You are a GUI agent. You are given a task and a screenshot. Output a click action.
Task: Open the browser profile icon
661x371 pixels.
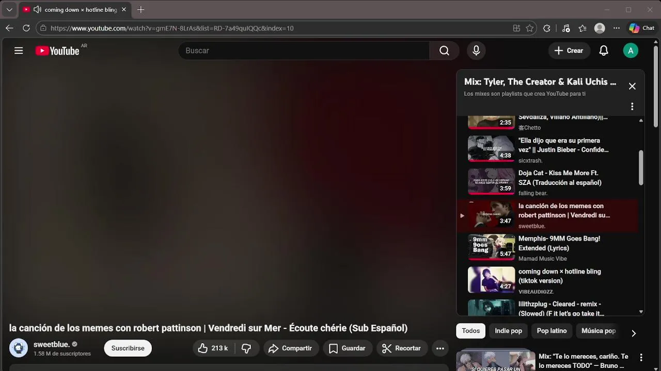[600, 28]
